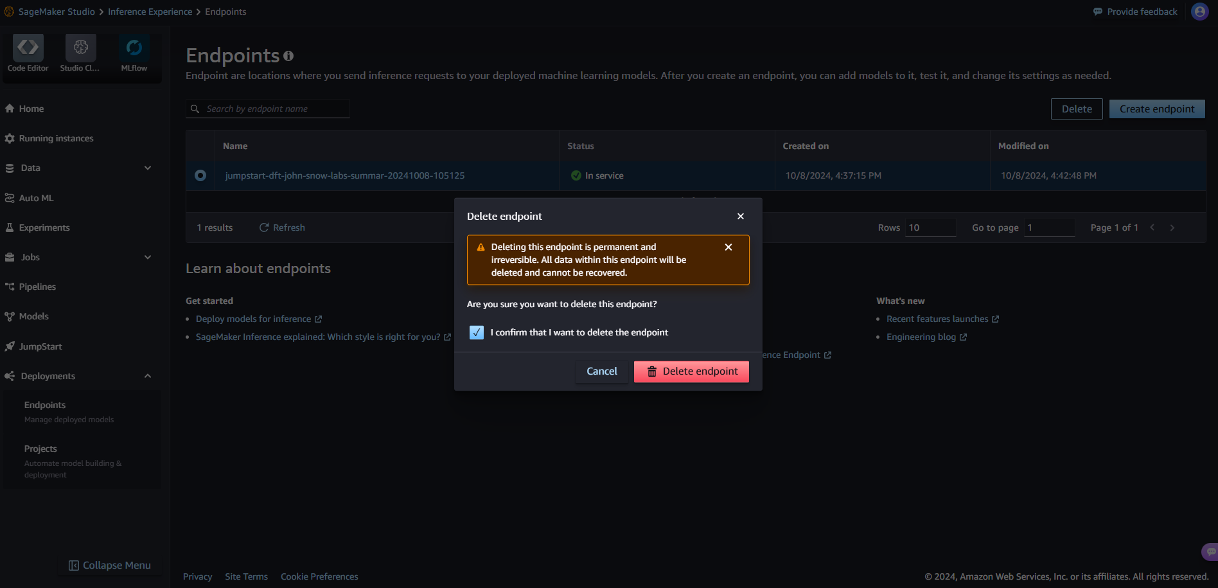This screenshot has height=588, width=1218.
Task: Click the Endpoints breadcrumb
Action: (225, 12)
